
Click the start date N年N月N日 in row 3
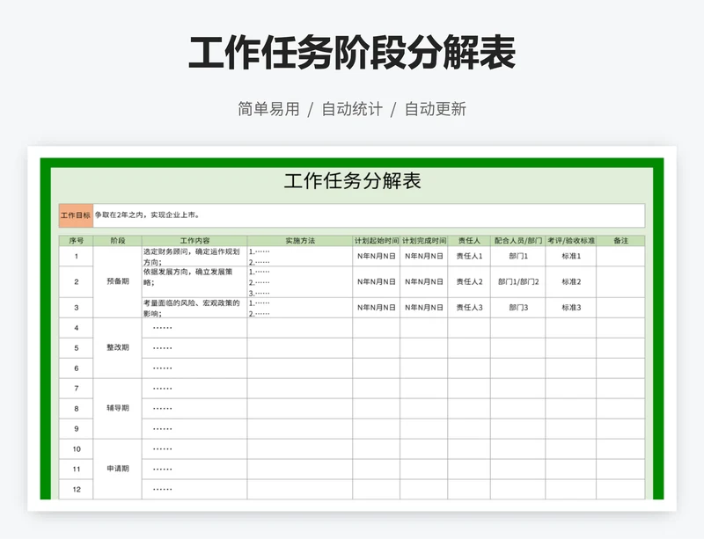tap(377, 308)
